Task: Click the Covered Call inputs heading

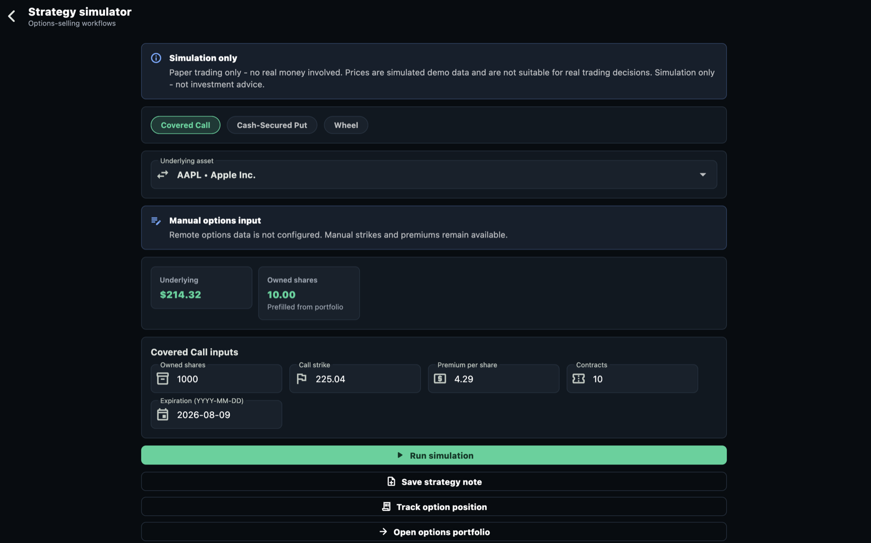Action: 194,352
